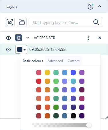Image resolution: width=108 pixels, height=130 pixels.
Task: Pick the pink-red swatch in the first row
Action: 39,73
